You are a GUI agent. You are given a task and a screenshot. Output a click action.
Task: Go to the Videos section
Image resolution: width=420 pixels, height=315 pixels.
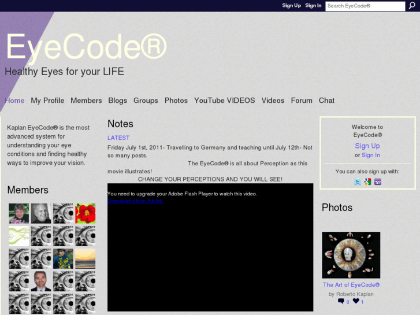coord(273,101)
